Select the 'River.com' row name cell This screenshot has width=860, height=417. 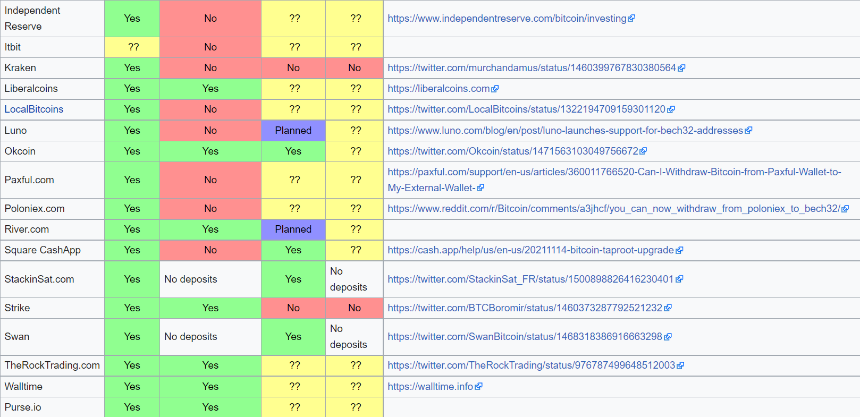click(x=52, y=229)
